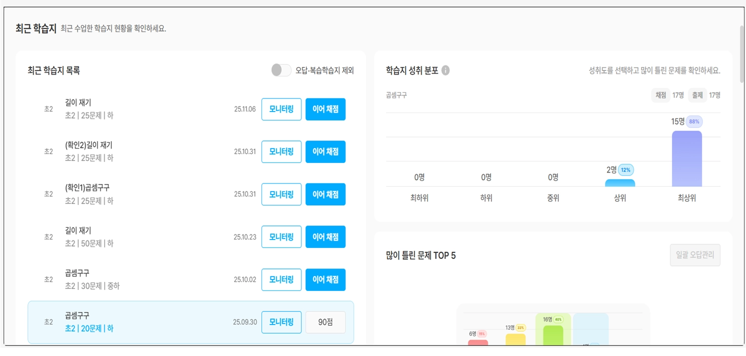Click 이어 채점 for 25.10.02 곱셈구구

click(x=325, y=280)
